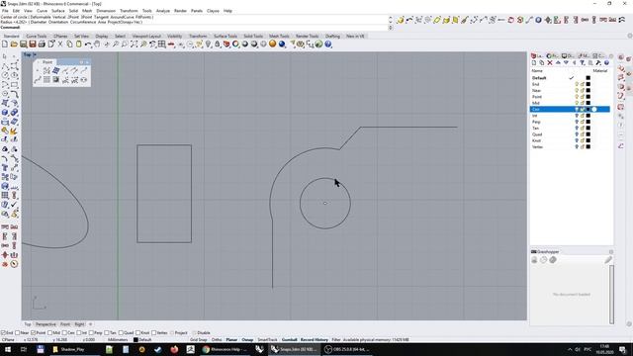Toggle visibility bulb for Tan layer
Screen dimensions: 633x356
point(577,129)
